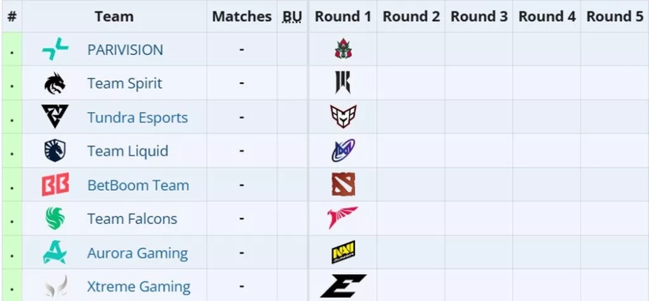649x301 pixels.
Task: Click the Team Liquid horse logo
Action: (55, 151)
